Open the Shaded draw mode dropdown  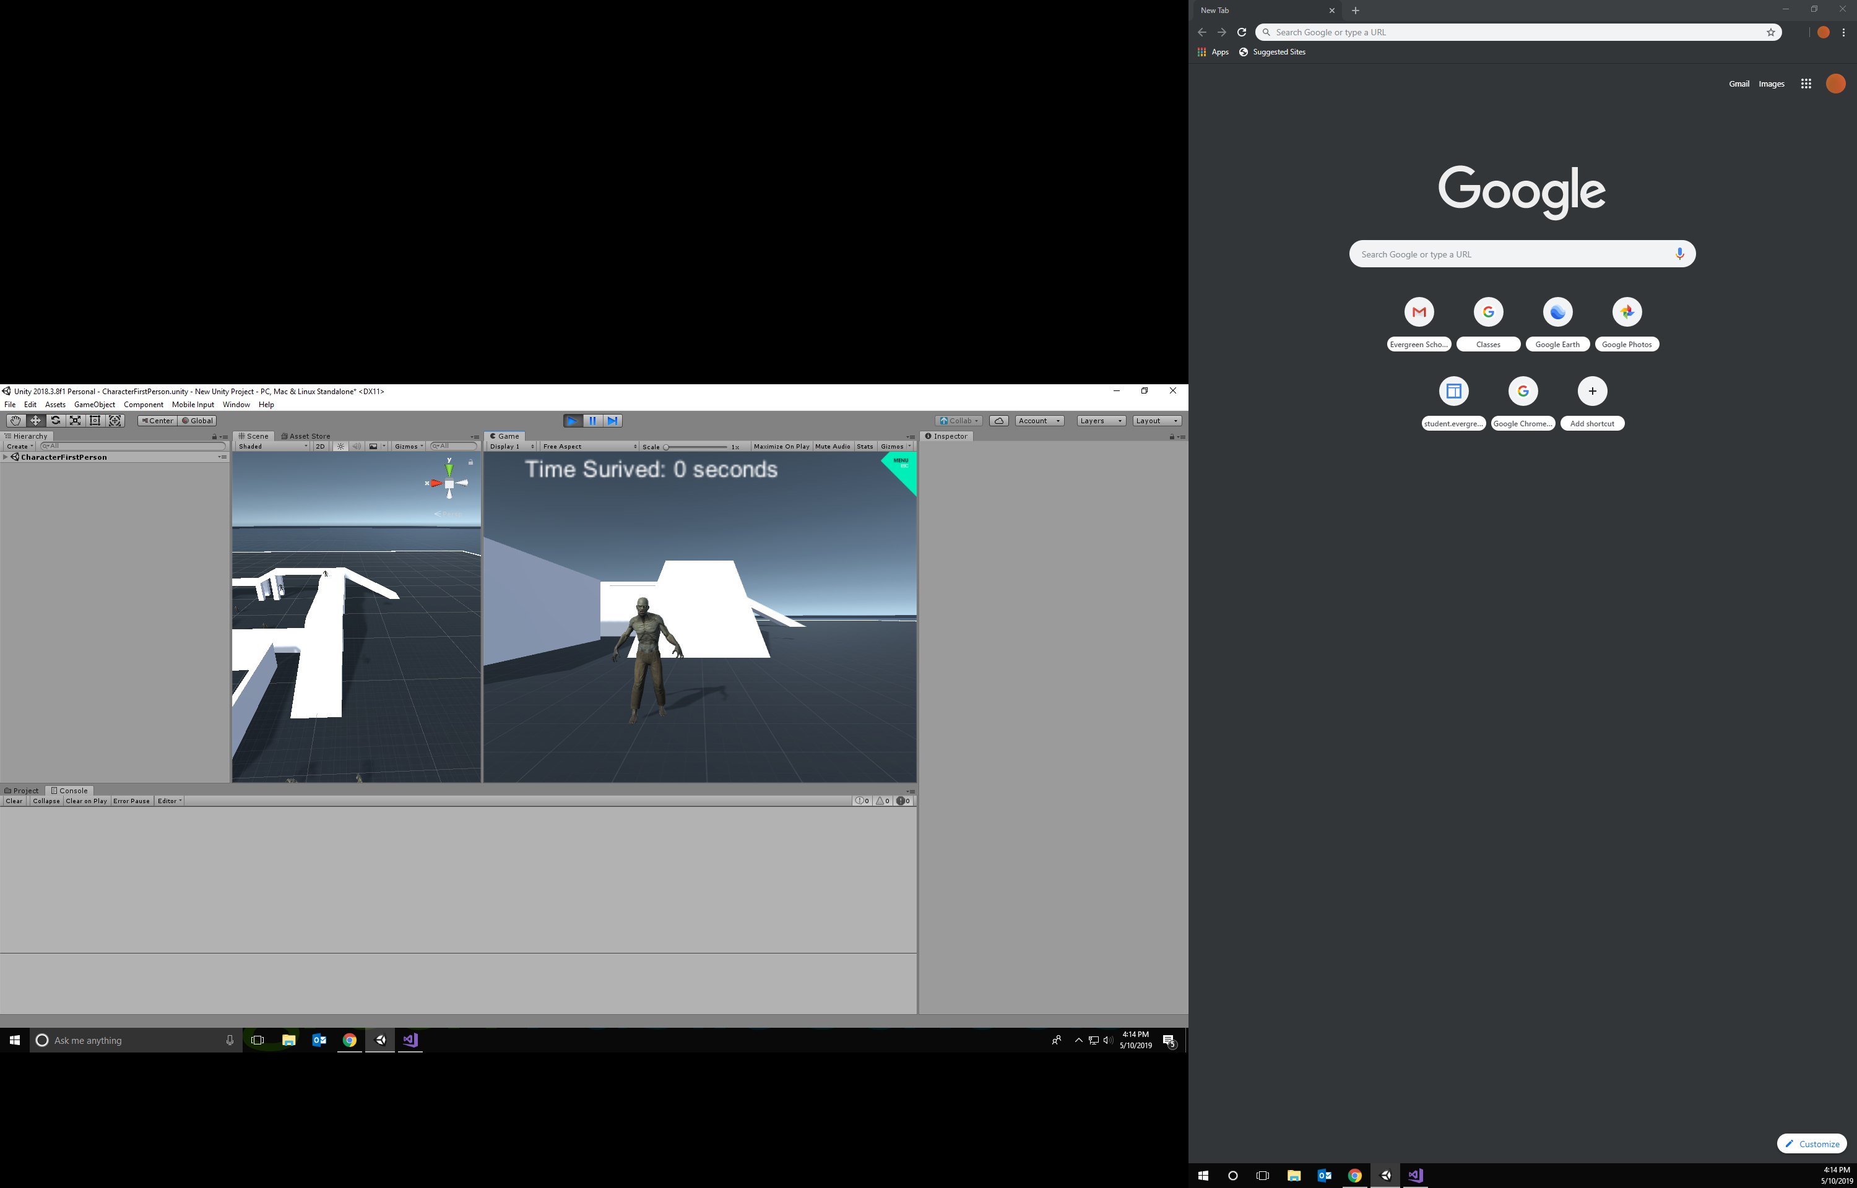coord(272,446)
